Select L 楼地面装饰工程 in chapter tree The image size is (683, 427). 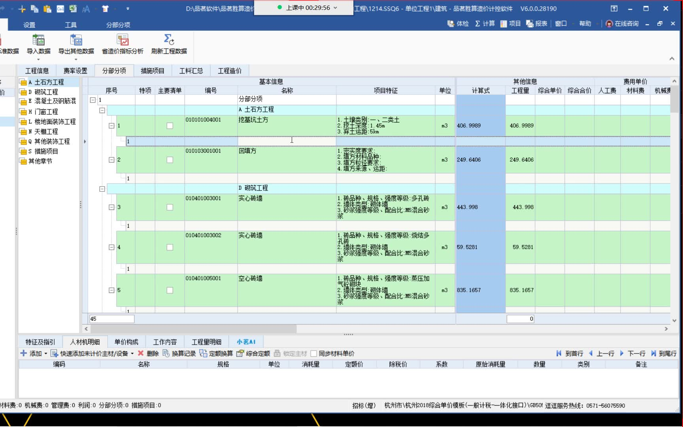[x=52, y=122]
